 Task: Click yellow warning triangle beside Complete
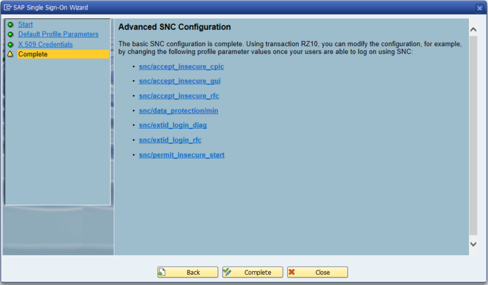pyautogui.click(x=10, y=54)
